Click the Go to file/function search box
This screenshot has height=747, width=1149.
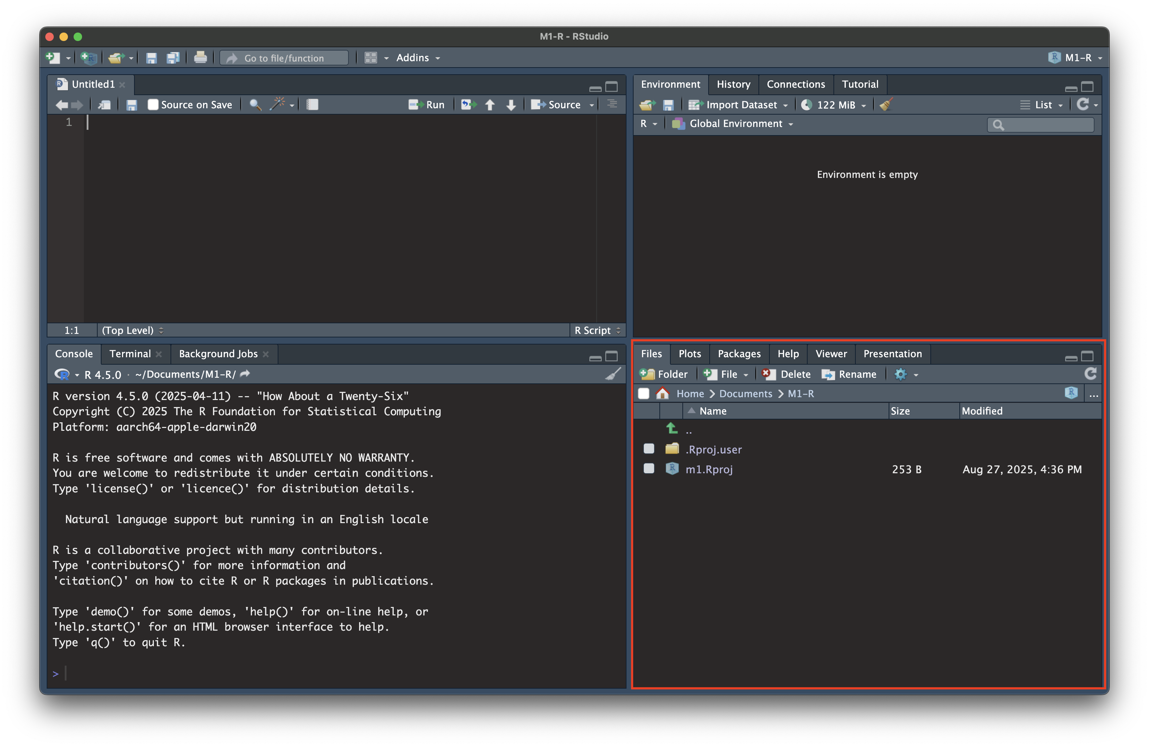click(x=284, y=58)
